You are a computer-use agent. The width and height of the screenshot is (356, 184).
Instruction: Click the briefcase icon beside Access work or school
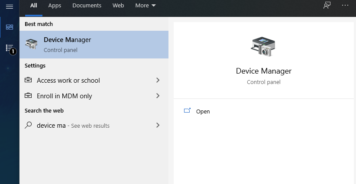click(x=28, y=80)
